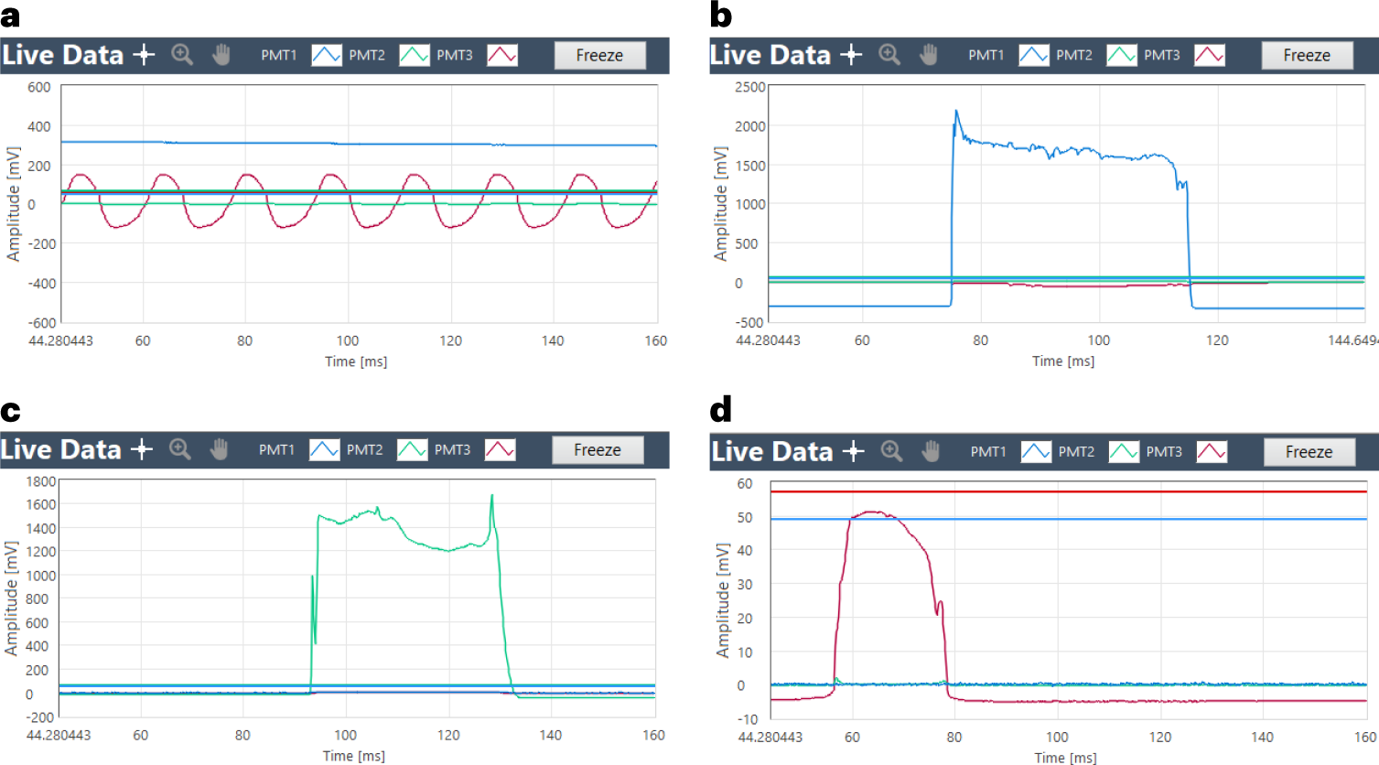Select crosshair cursor tool in panel d

coord(853,451)
